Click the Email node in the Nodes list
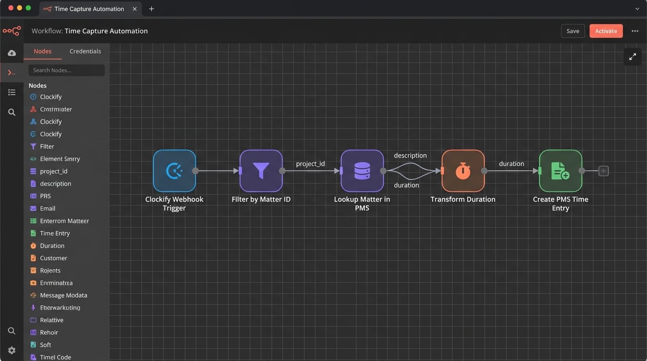The height and width of the screenshot is (361, 647). coord(48,208)
